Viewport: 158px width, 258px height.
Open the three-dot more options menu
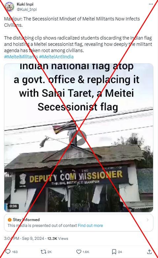(x=151, y=4)
